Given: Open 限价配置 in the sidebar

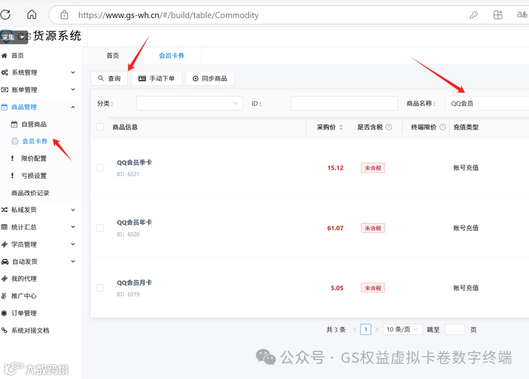Looking at the screenshot, I should click(x=34, y=158).
